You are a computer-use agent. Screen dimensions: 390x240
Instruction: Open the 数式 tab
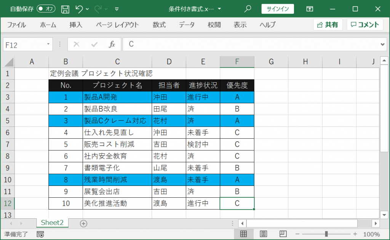(159, 25)
